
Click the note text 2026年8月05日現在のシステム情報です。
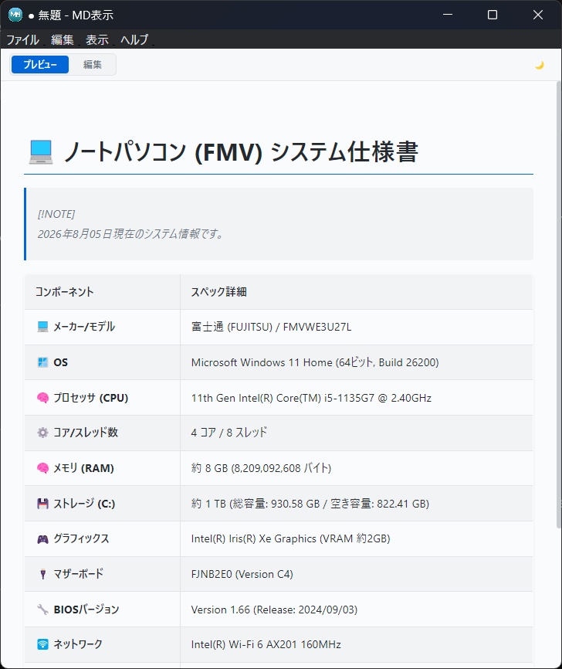coord(131,234)
